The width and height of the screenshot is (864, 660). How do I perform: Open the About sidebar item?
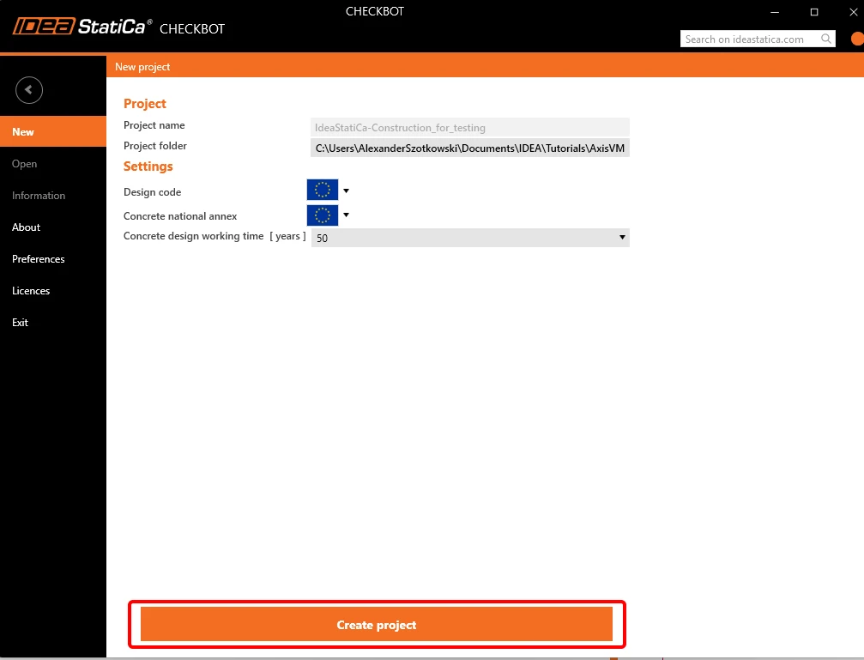[x=53, y=227]
